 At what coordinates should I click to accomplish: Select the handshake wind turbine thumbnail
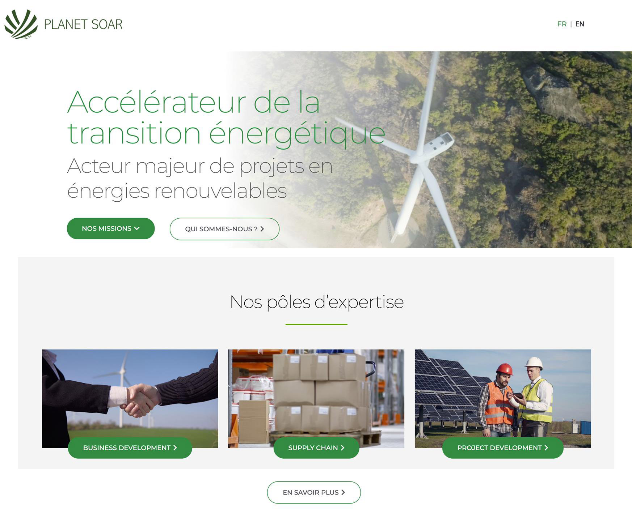point(130,399)
